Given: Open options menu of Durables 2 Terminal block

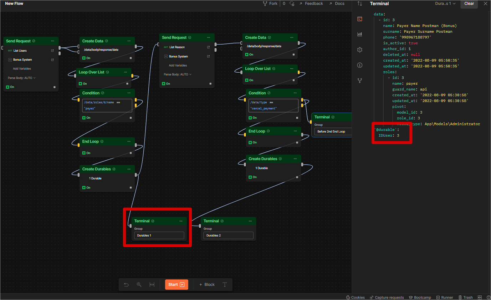Looking at the screenshot, I should (x=250, y=221).
